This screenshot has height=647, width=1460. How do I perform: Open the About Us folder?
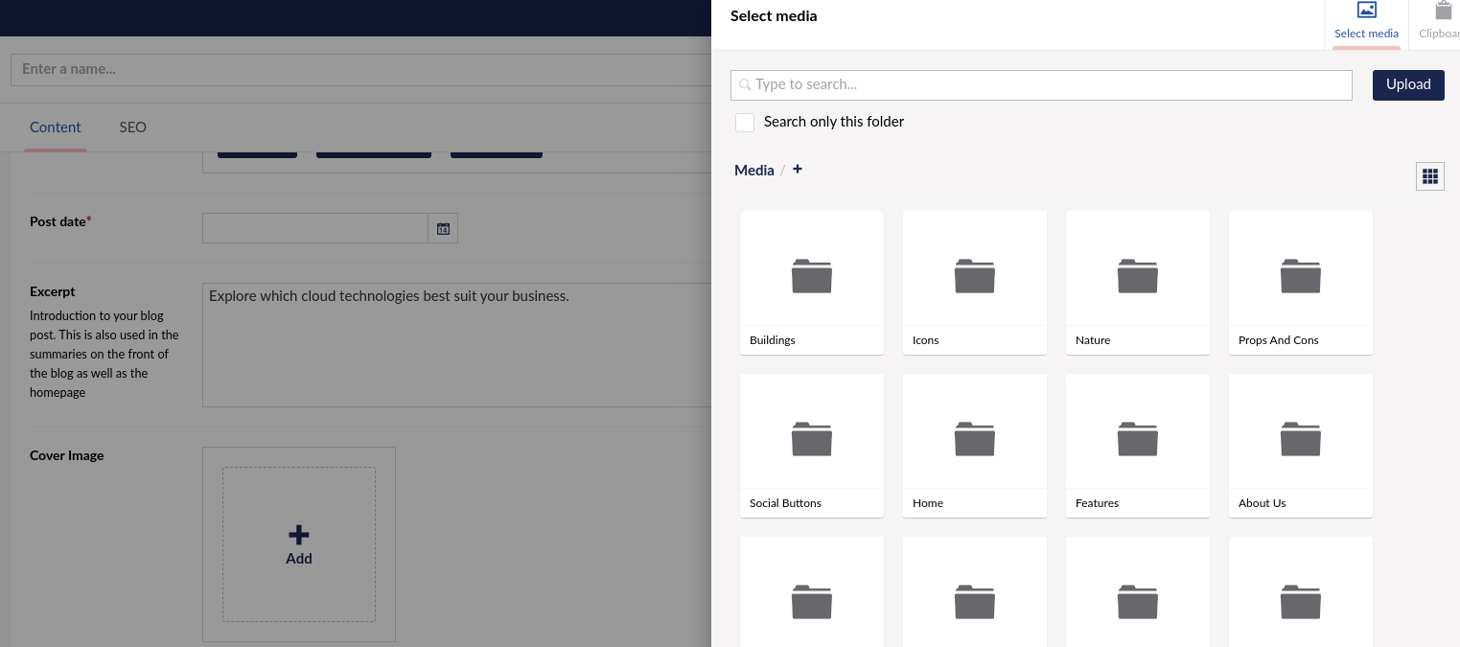[x=1300, y=445]
